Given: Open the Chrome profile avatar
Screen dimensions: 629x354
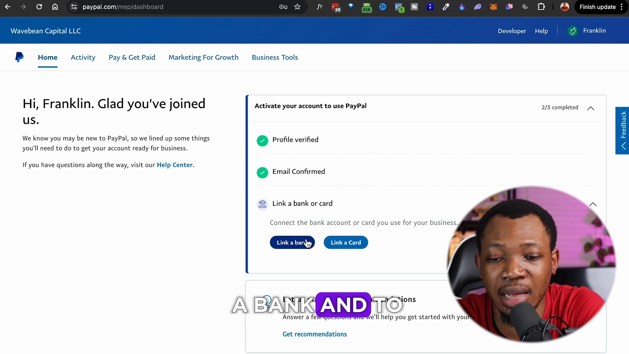Looking at the screenshot, I should point(564,7).
